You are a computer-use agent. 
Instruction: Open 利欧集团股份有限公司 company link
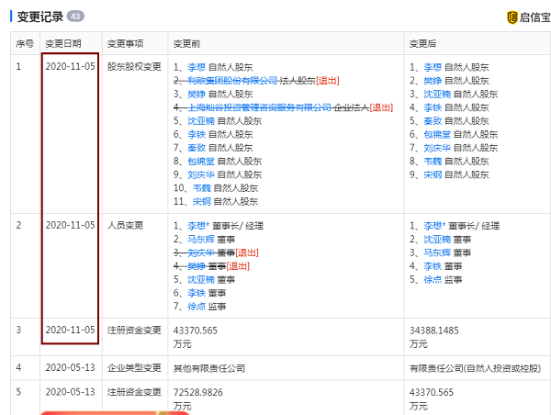tap(232, 81)
